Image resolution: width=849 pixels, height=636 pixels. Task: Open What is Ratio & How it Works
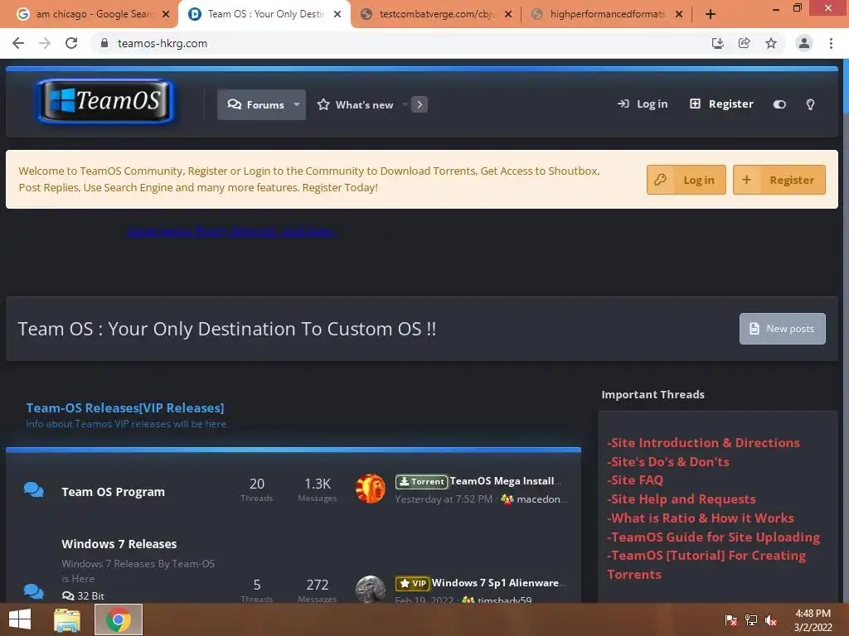click(701, 518)
